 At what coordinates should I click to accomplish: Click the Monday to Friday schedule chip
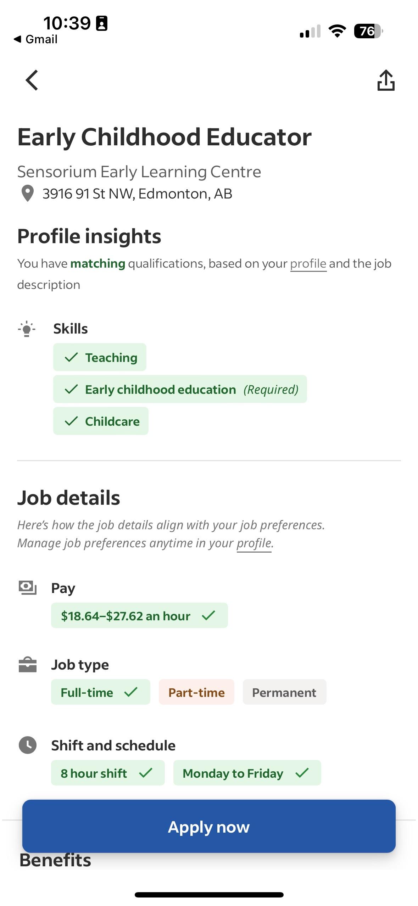(247, 773)
